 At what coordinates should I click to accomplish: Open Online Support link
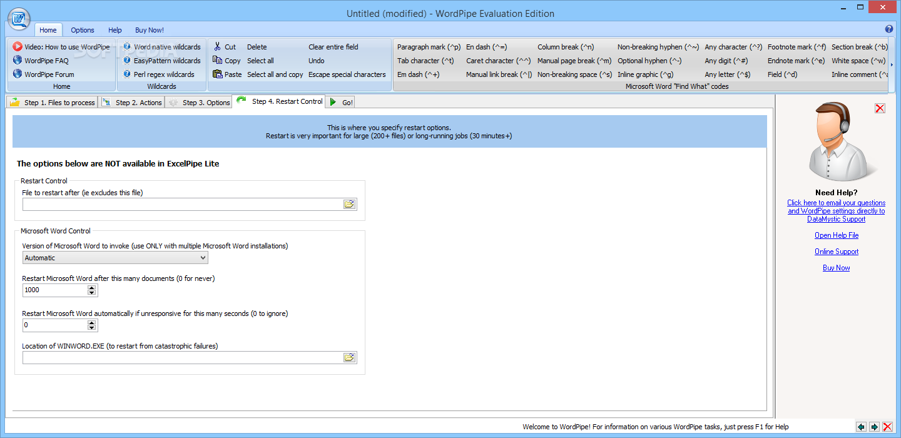coord(836,252)
